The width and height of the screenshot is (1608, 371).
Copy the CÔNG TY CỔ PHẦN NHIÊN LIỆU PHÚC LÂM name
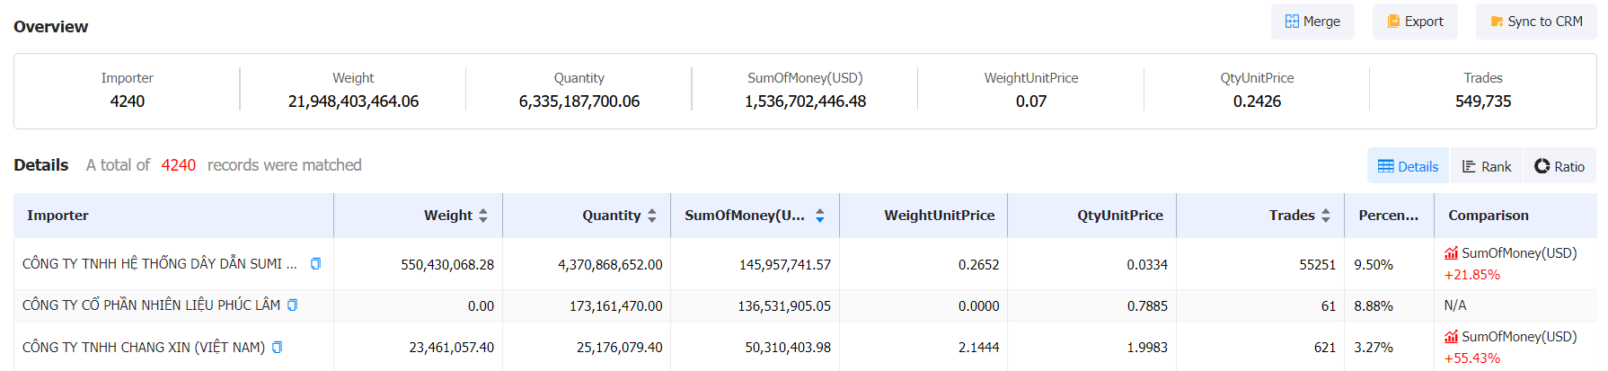[292, 305]
